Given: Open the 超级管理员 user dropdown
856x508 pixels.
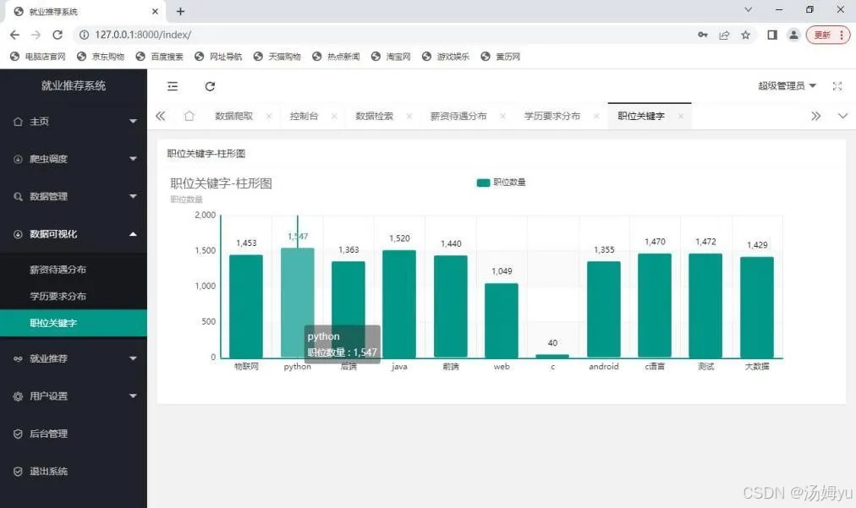Looking at the screenshot, I should (787, 85).
